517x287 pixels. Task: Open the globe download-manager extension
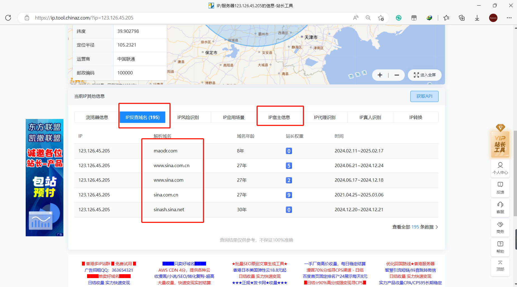(x=429, y=18)
